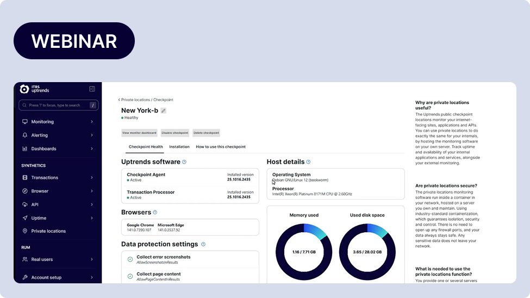Click Disable checkpoint button
This screenshot has height=298, width=530.
pos(174,133)
